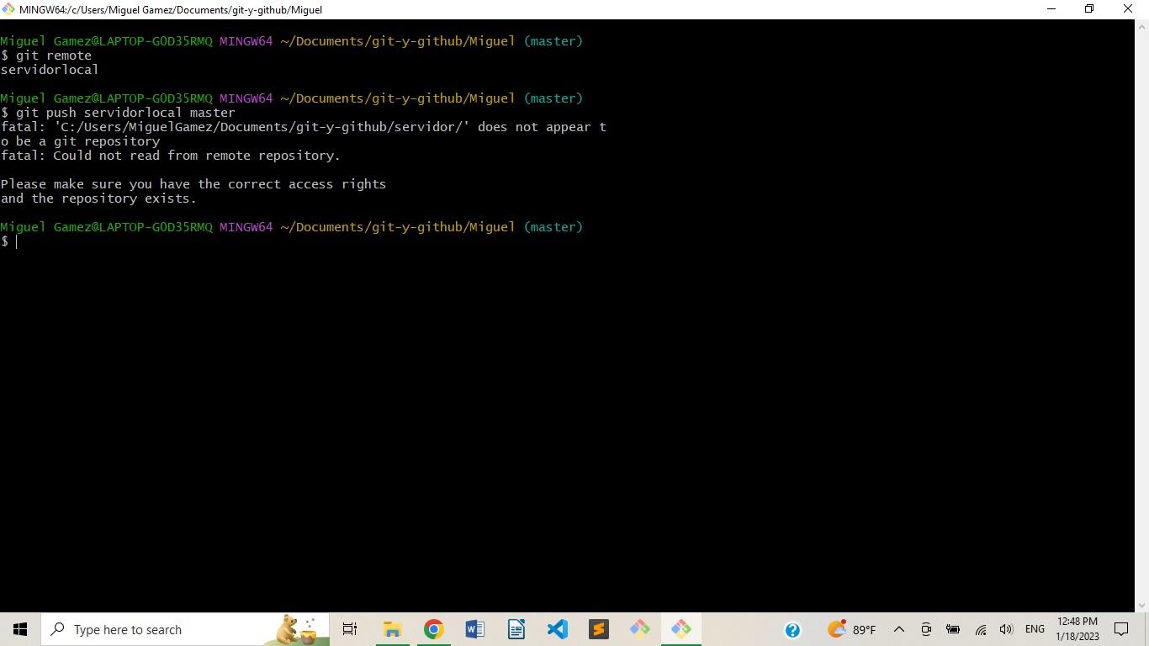Open the Get Help question mark icon
The width and height of the screenshot is (1149, 646).
(x=792, y=629)
